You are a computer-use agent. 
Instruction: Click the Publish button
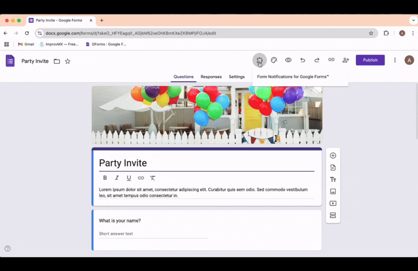(x=370, y=60)
